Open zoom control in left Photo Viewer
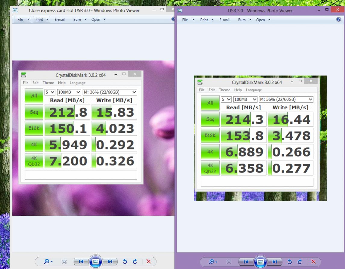Image resolution: width=345 pixels, height=269 pixels. tap(48, 261)
